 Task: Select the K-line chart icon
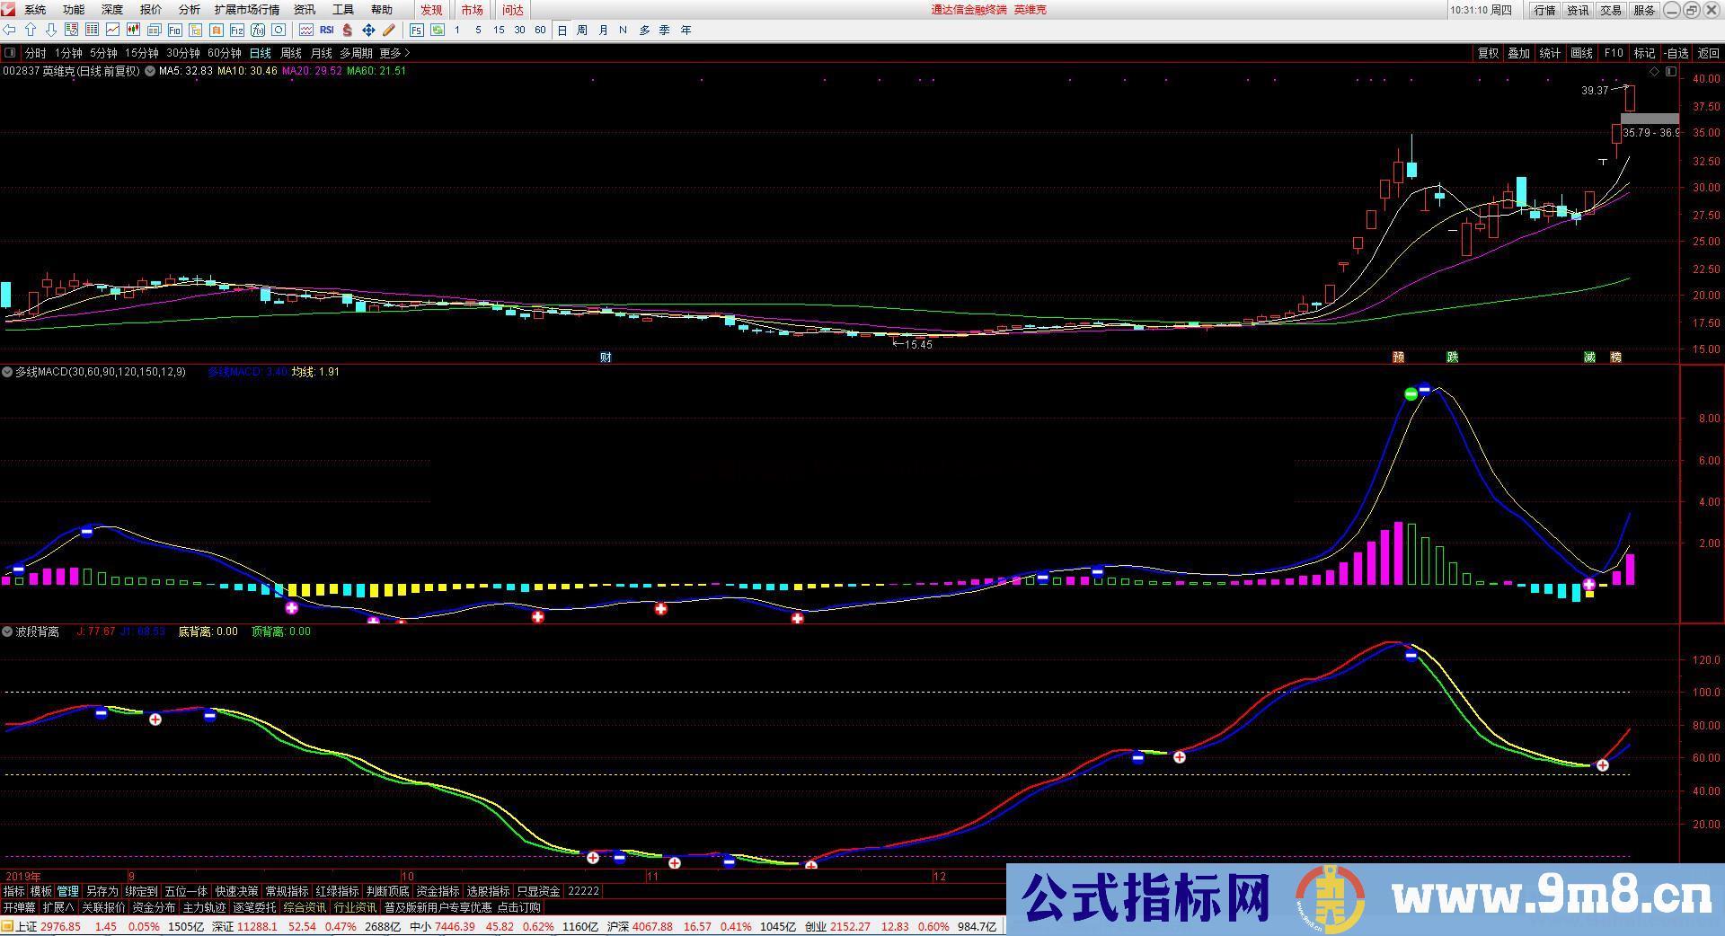pyautogui.click(x=131, y=30)
